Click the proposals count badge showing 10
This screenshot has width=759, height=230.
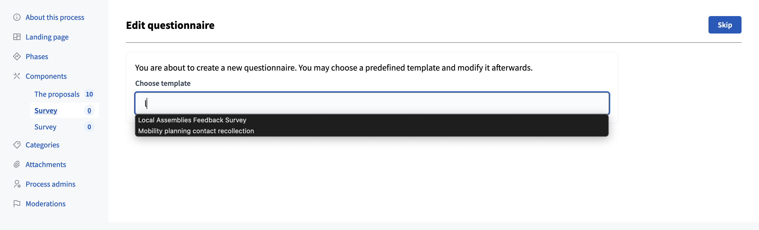point(89,94)
